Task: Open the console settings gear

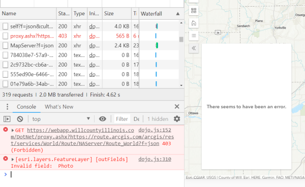Action: click(177, 119)
